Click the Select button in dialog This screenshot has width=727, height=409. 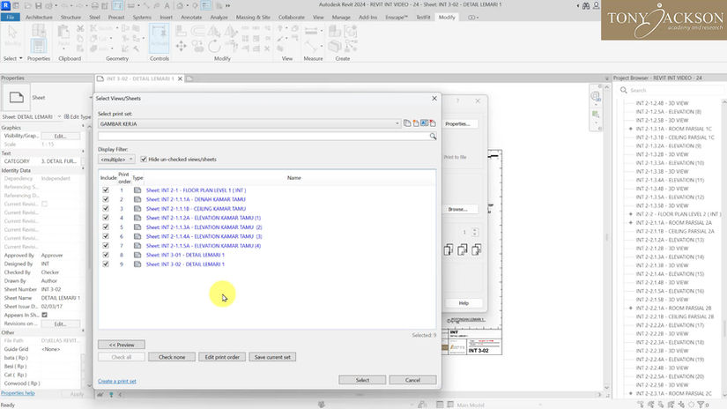click(x=362, y=380)
